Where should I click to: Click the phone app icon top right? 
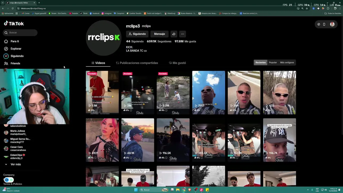(x=324, y=24)
